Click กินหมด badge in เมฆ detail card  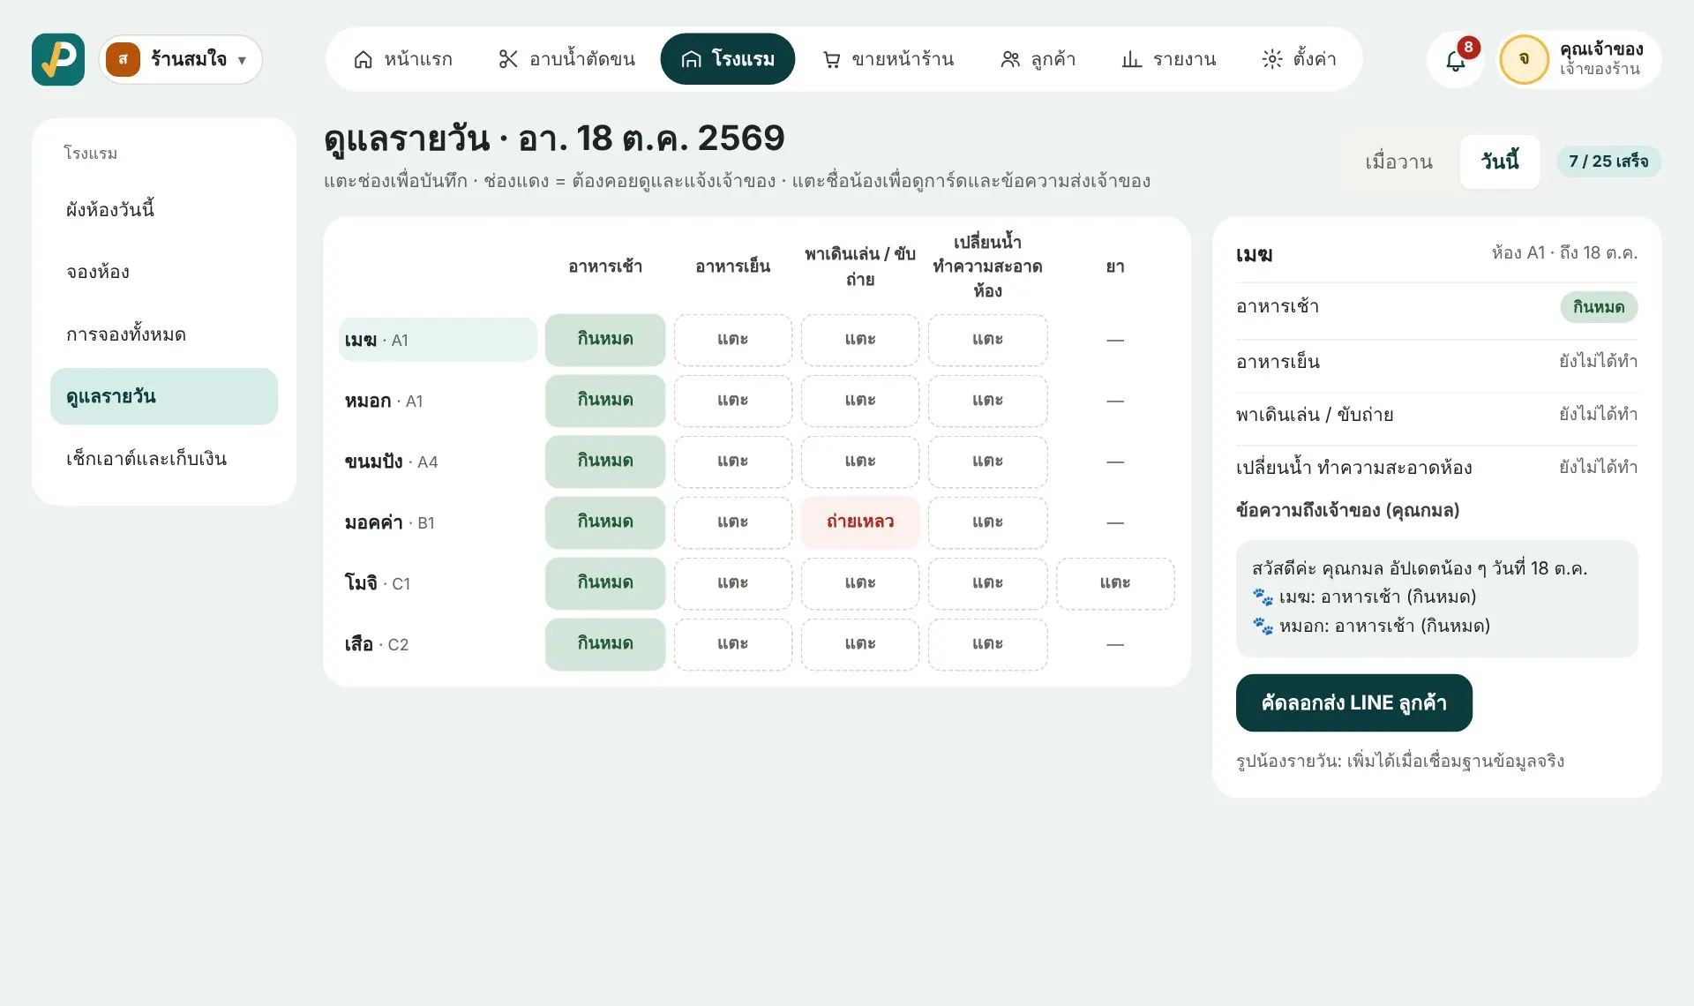(1599, 307)
